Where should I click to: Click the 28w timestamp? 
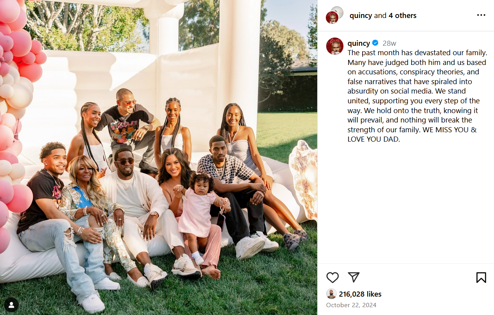point(389,43)
